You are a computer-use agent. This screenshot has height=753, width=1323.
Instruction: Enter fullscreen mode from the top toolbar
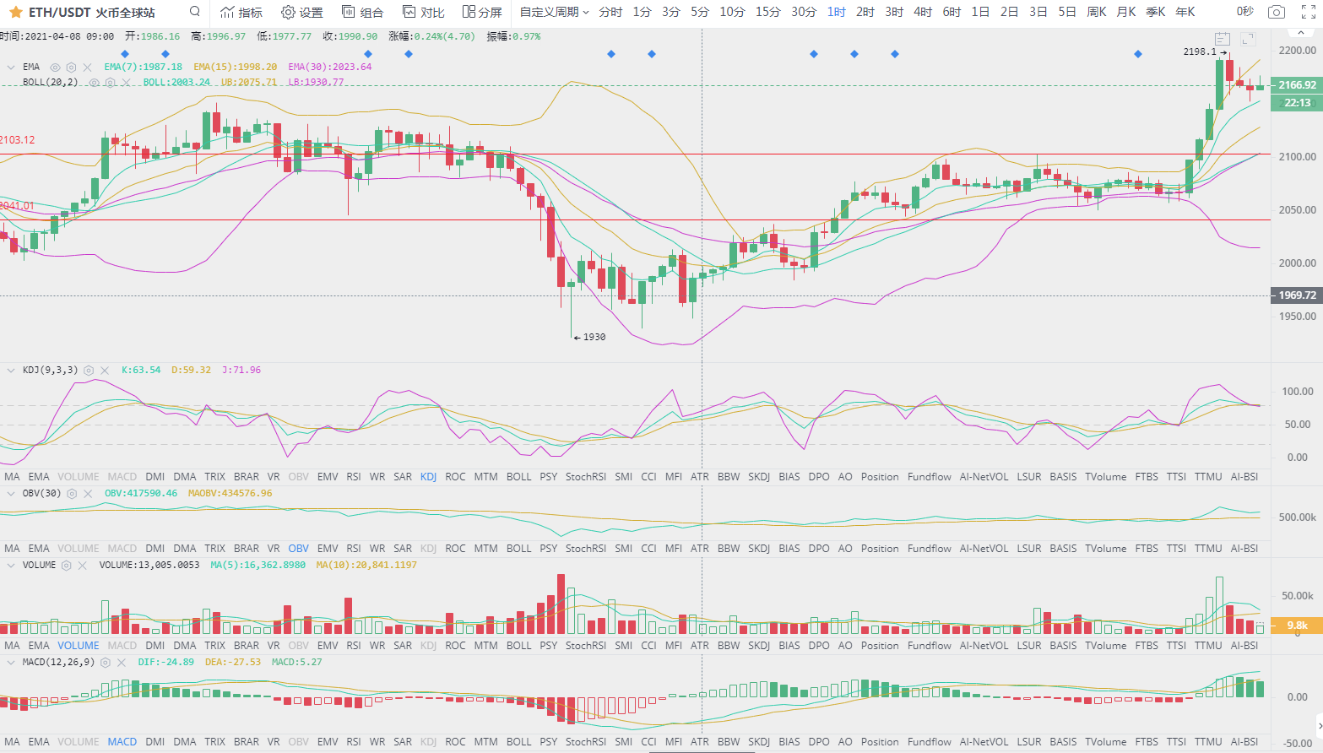click(x=1308, y=12)
